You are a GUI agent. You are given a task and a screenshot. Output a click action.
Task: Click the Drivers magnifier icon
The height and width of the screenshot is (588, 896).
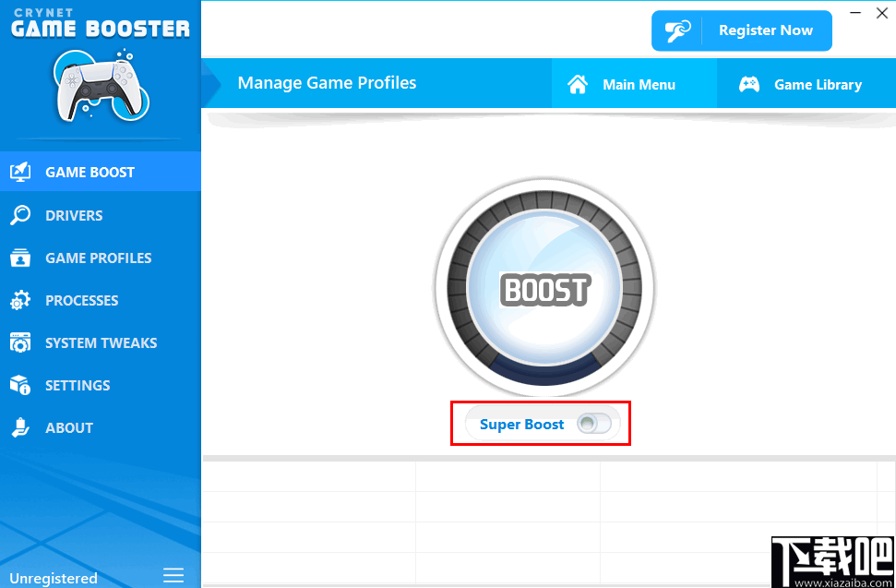[20, 215]
